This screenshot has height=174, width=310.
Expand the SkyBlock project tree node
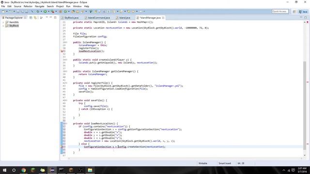pyautogui.click(x=3, y=26)
